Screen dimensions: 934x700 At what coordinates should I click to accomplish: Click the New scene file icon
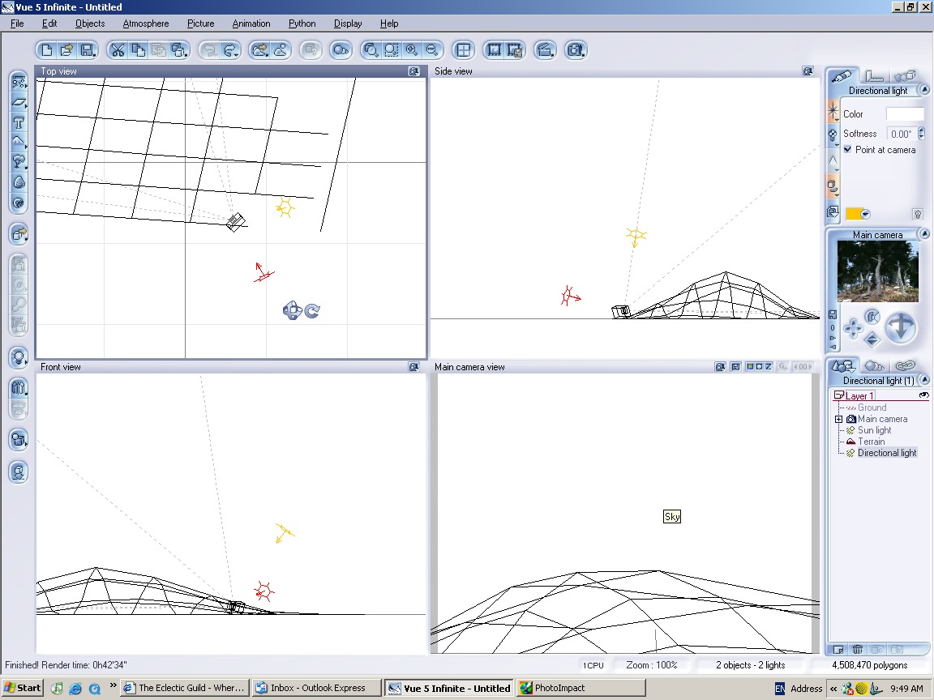pos(47,50)
